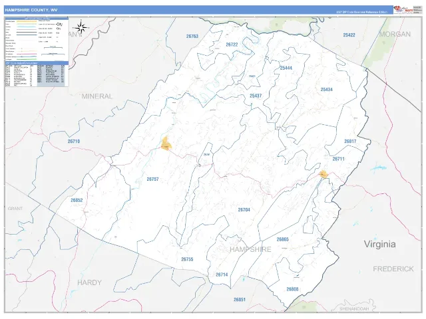The height and width of the screenshot is (319, 426).
Task: Click ZIP code label 26722
Action: click(232, 45)
